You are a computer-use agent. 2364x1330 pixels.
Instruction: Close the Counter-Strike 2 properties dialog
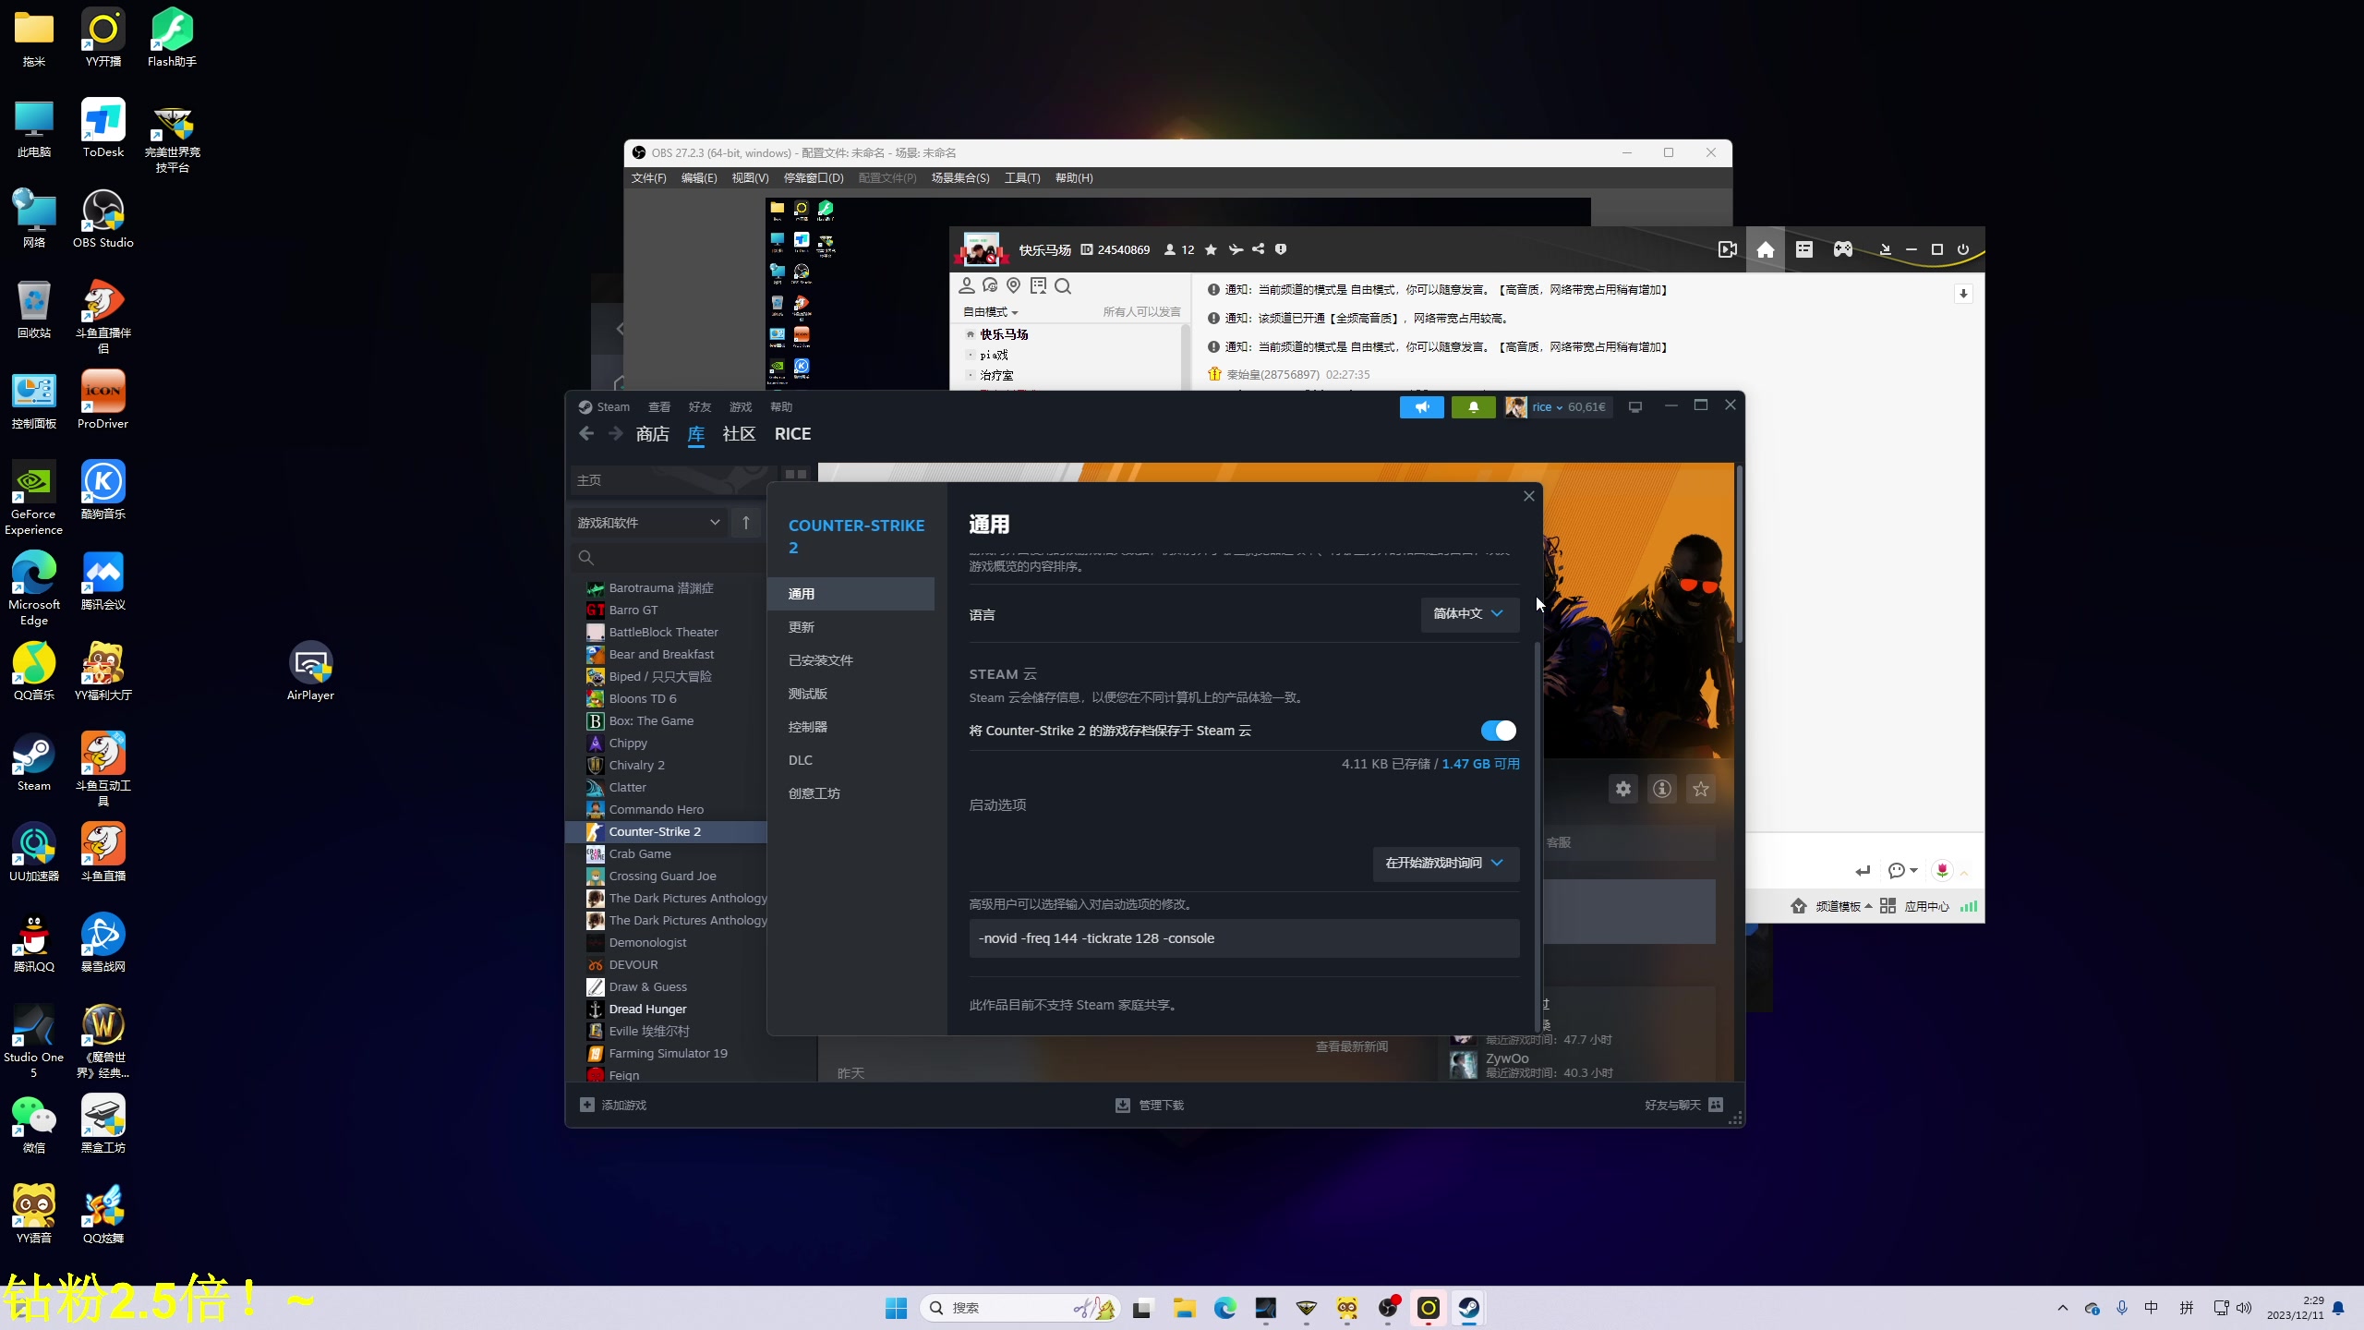tap(1529, 496)
